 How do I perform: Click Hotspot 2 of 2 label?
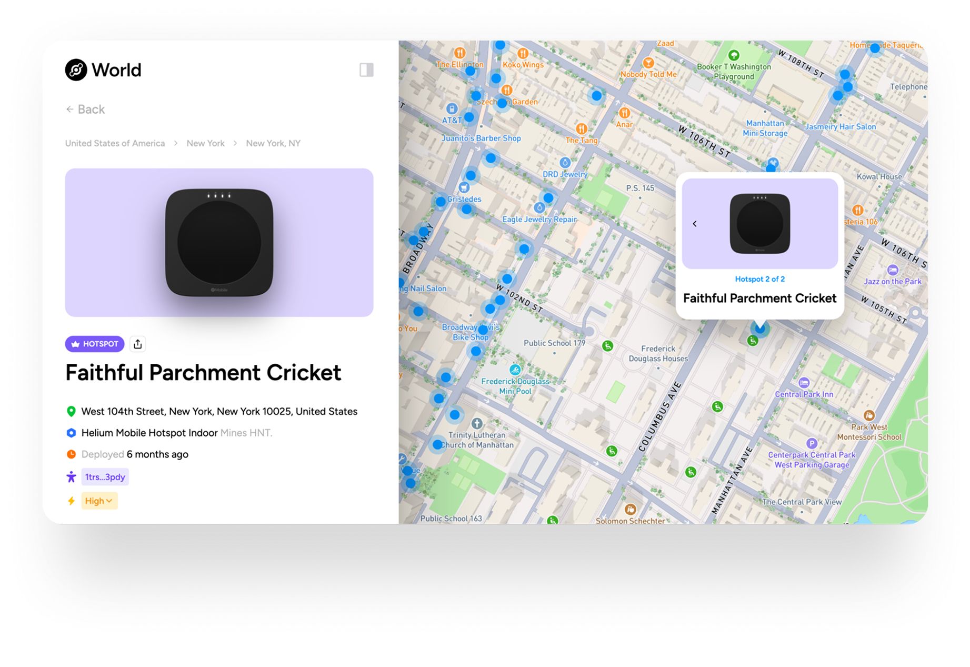pyautogui.click(x=759, y=279)
